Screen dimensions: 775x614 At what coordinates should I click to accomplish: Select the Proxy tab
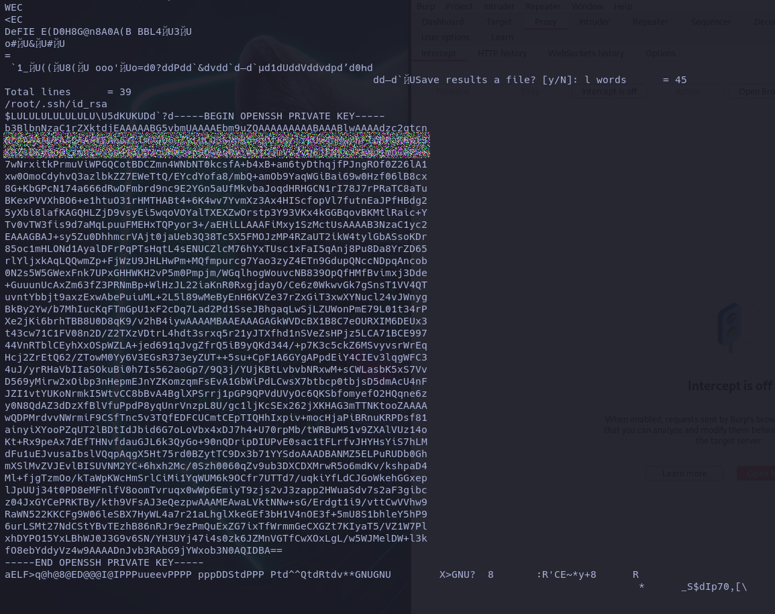[546, 22]
